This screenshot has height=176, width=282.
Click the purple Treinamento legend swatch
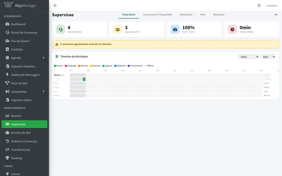[129, 66]
